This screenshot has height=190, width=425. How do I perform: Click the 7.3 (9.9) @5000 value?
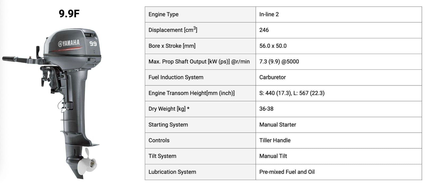(x=279, y=62)
